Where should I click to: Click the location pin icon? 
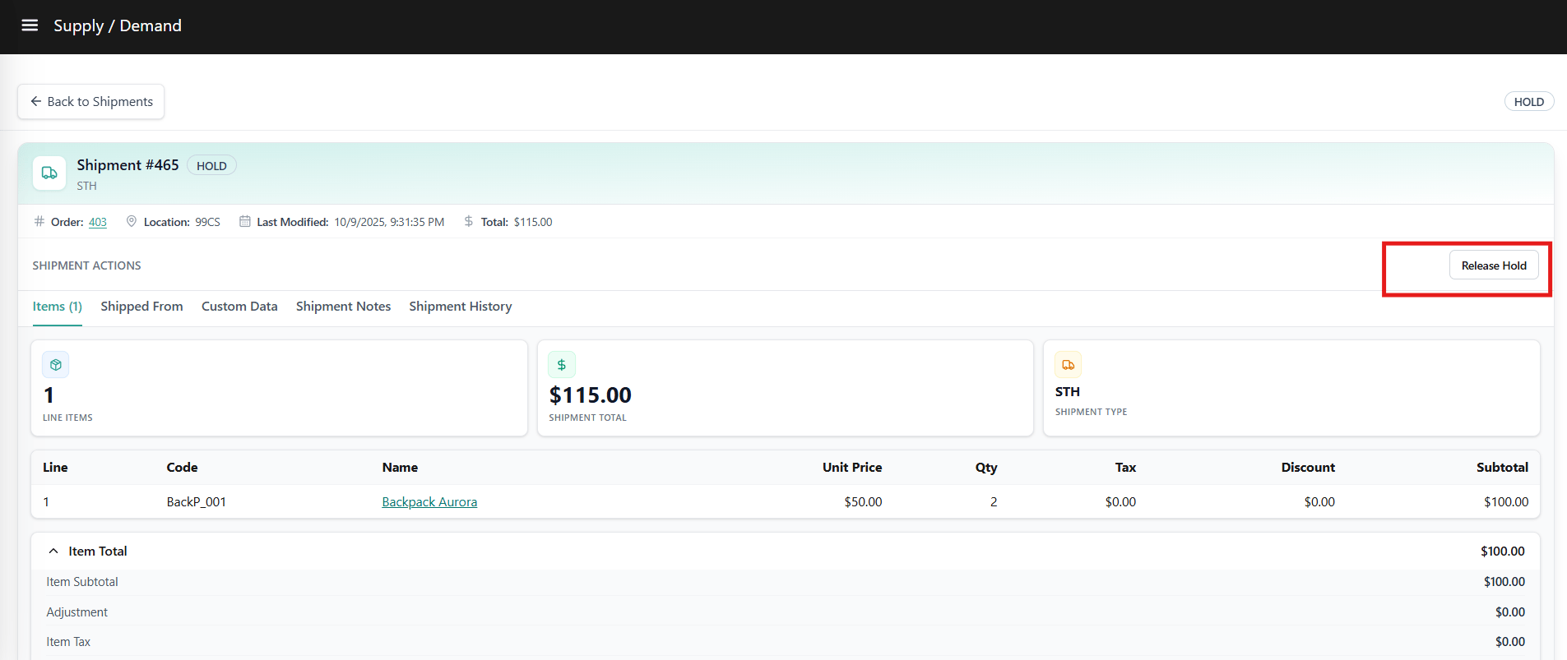[132, 221]
